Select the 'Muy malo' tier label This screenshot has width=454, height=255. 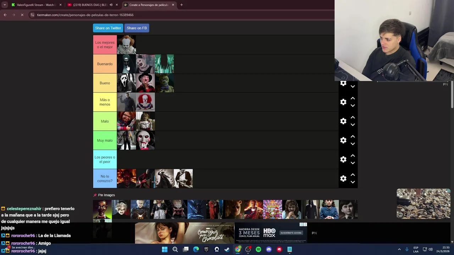pos(105,140)
